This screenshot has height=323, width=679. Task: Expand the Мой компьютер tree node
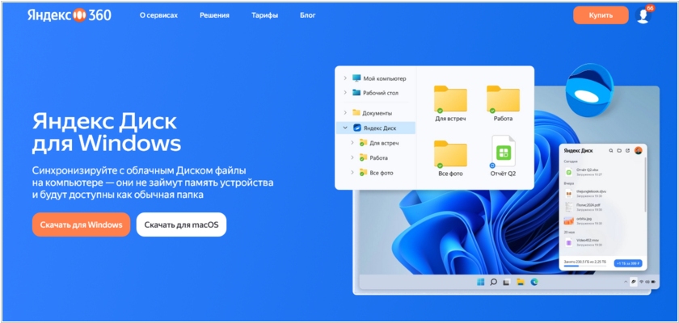[x=345, y=78]
